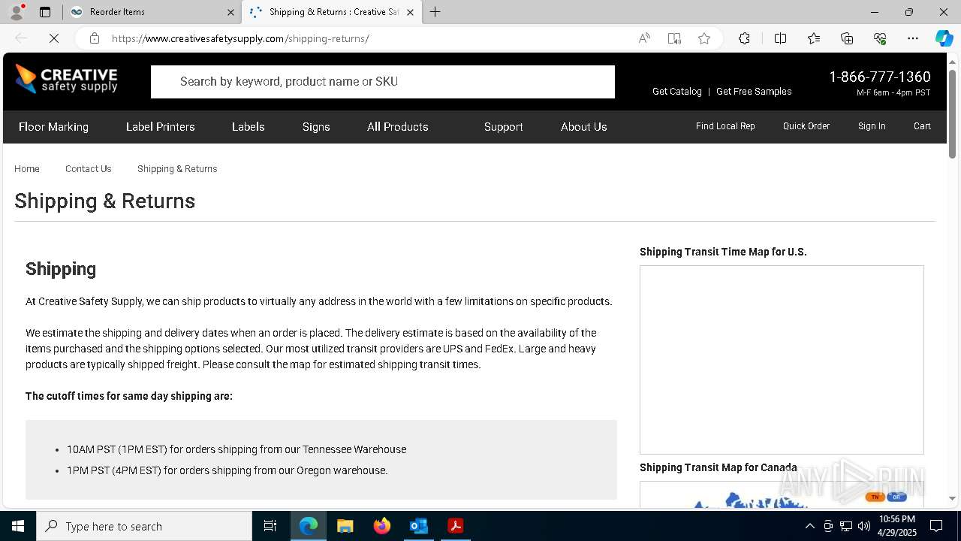Select the 'Tennessee Warehouse' cutoff time text

click(236, 449)
